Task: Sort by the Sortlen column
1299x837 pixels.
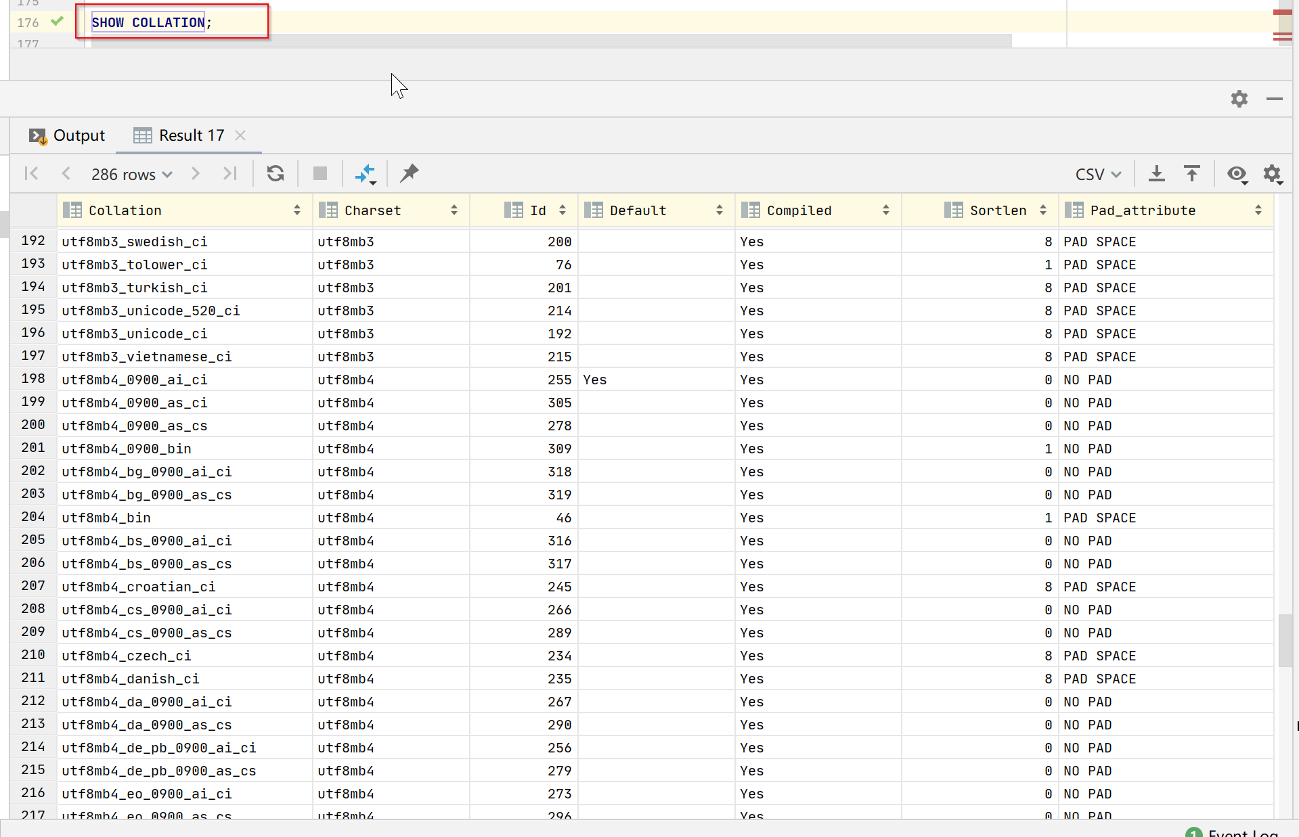Action: click(x=980, y=210)
